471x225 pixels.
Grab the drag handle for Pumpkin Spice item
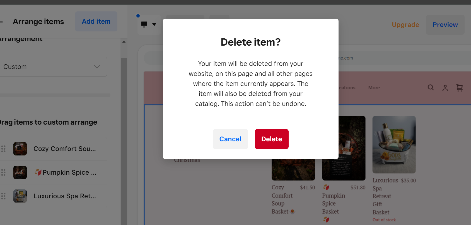(x=3, y=172)
